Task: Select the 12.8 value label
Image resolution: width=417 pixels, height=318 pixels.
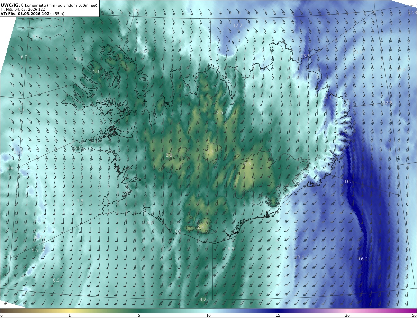Action: (412, 12)
